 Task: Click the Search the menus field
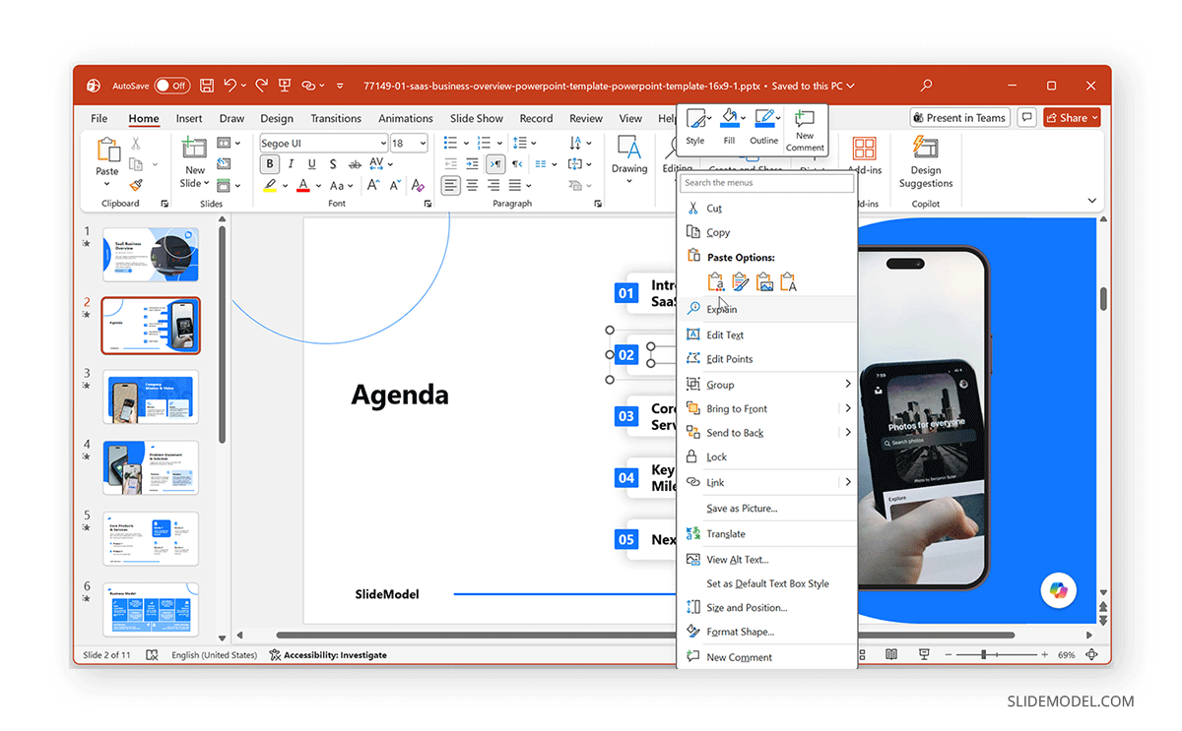point(767,183)
